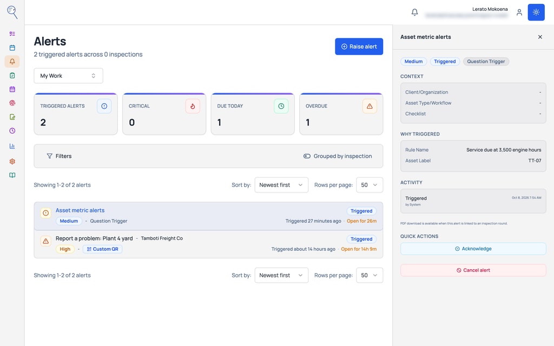The width and height of the screenshot is (554, 346).
Task: Open the purple checklist icon in sidebar
Action: pos(12,34)
